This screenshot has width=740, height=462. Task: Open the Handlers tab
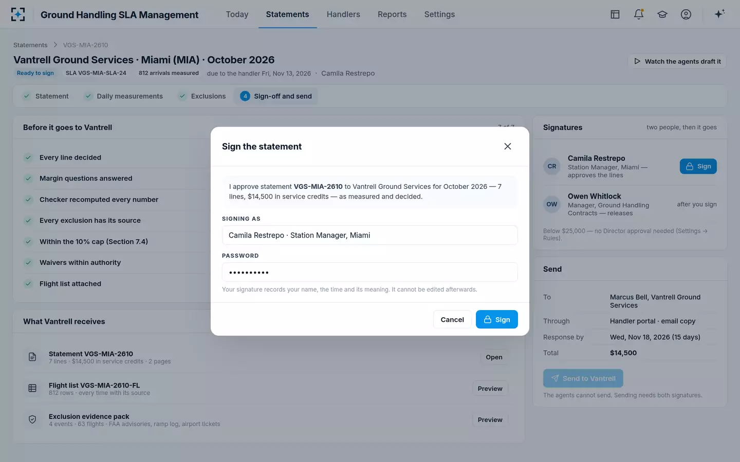[343, 14]
